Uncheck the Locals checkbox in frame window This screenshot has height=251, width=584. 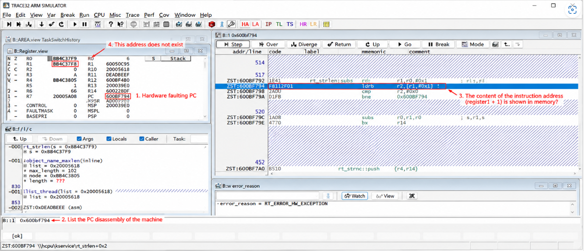(109, 139)
